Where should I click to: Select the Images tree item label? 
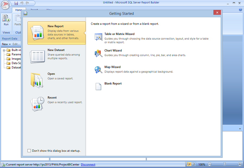pos(16,59)
